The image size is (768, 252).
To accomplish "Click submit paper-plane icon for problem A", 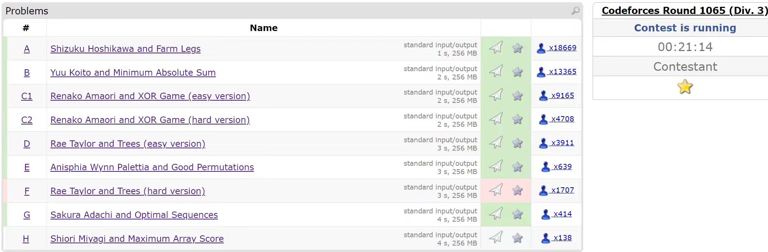I will point(496,48).
